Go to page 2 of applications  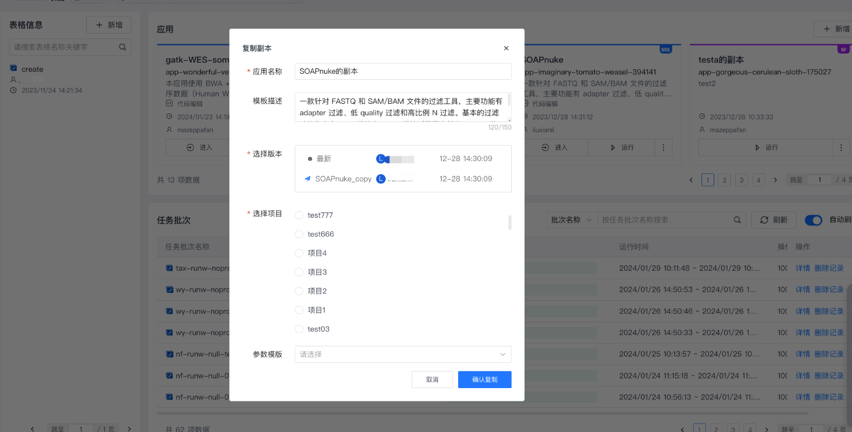click(x=724, y=180)
